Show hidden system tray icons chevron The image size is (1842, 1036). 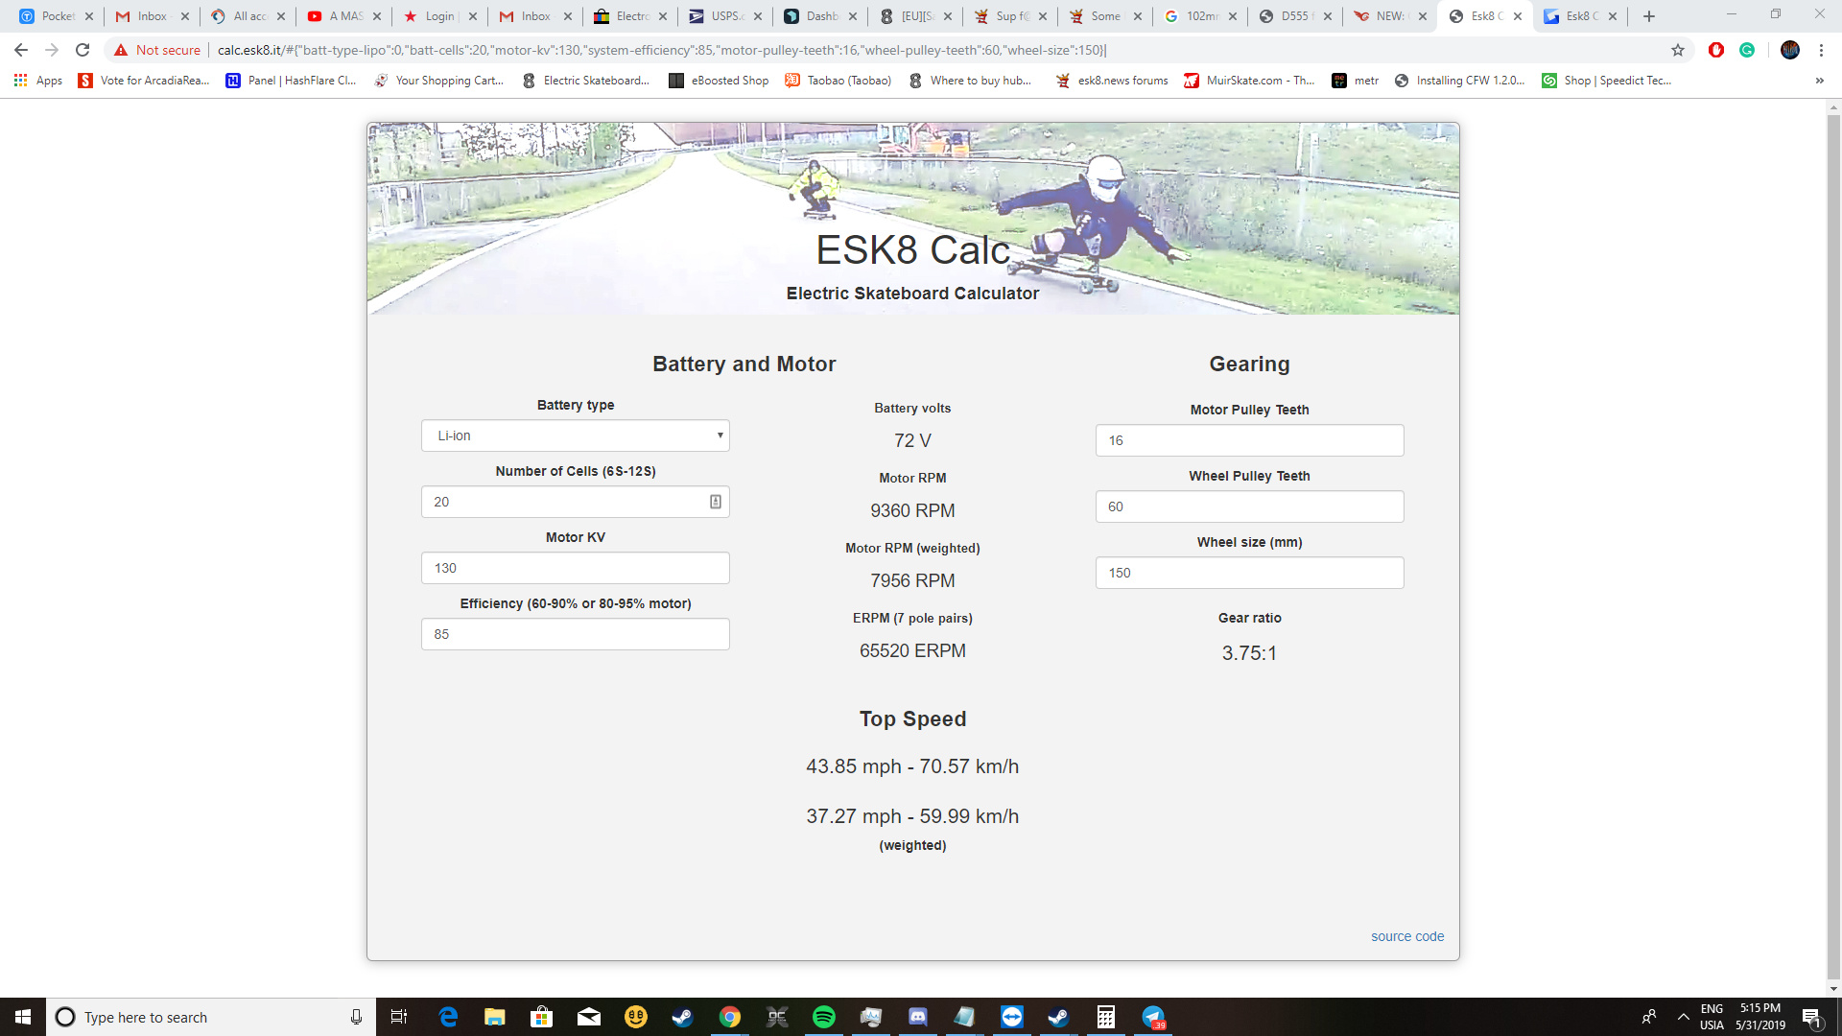click(x=1683, y=1017)
